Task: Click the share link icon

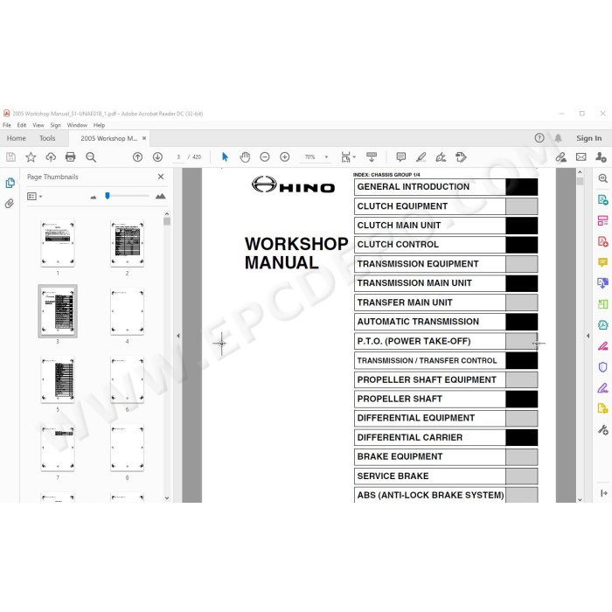Action: coord(561,157)
